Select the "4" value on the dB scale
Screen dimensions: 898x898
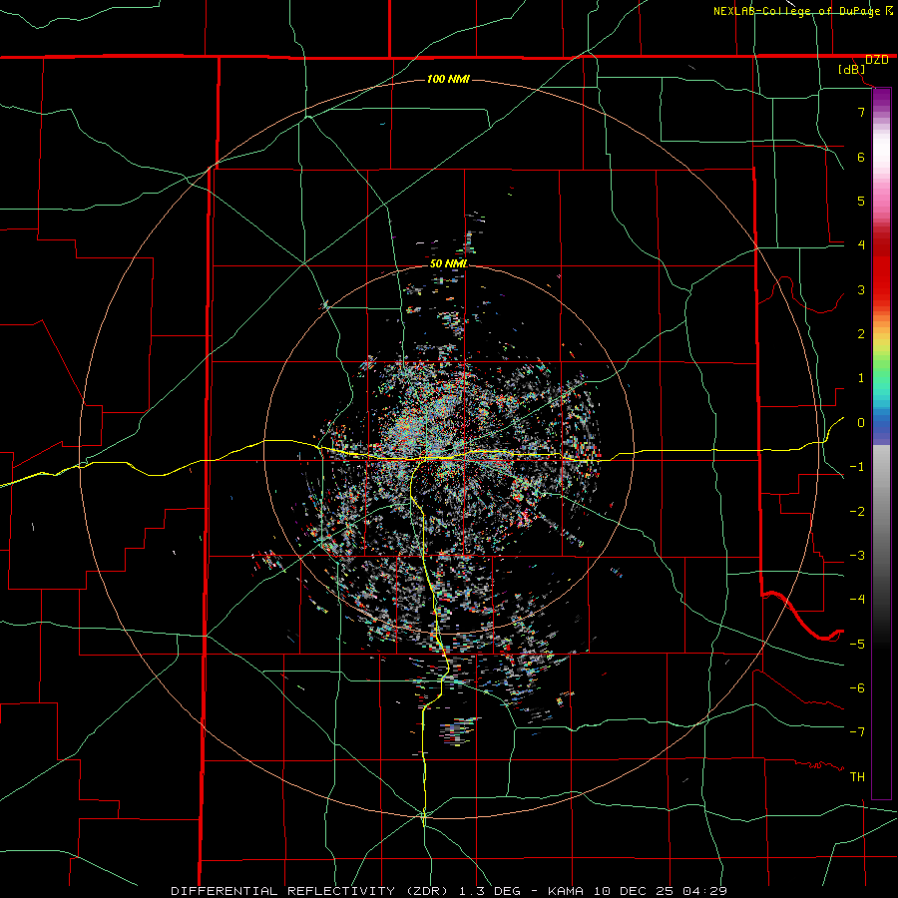tap(861, 245)
